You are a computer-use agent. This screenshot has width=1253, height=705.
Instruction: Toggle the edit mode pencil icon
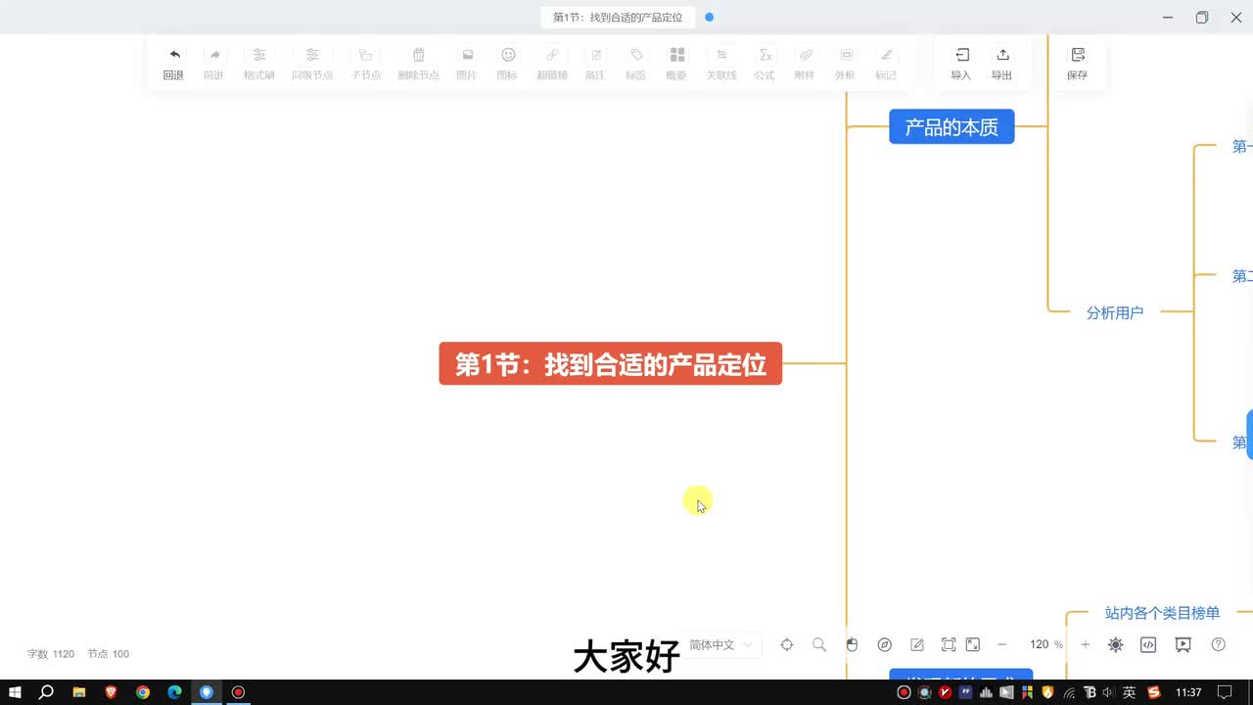tap(917, 644)
